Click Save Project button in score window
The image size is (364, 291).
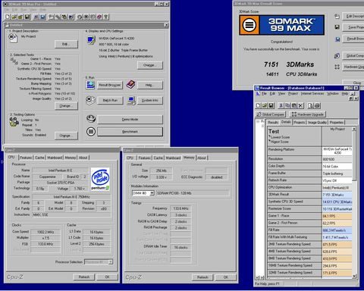click(x=353, y=27)
